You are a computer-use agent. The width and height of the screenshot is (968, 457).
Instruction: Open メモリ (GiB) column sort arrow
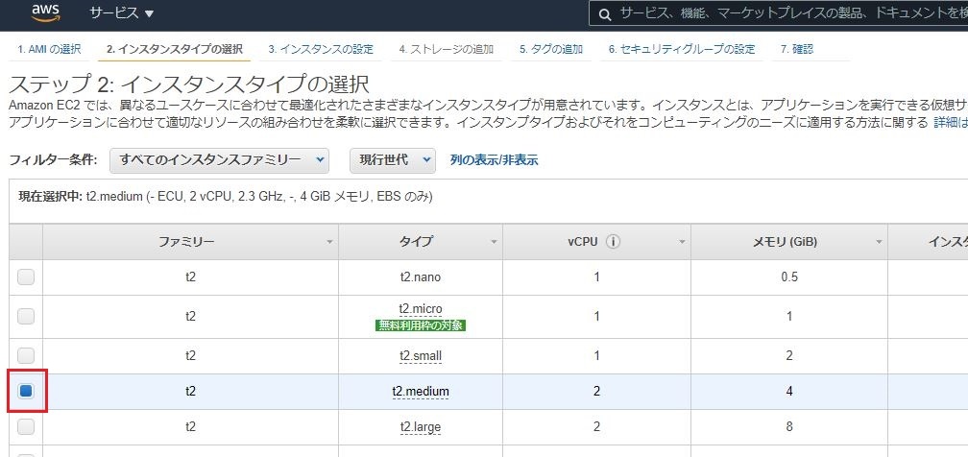[x=879, y=243]
